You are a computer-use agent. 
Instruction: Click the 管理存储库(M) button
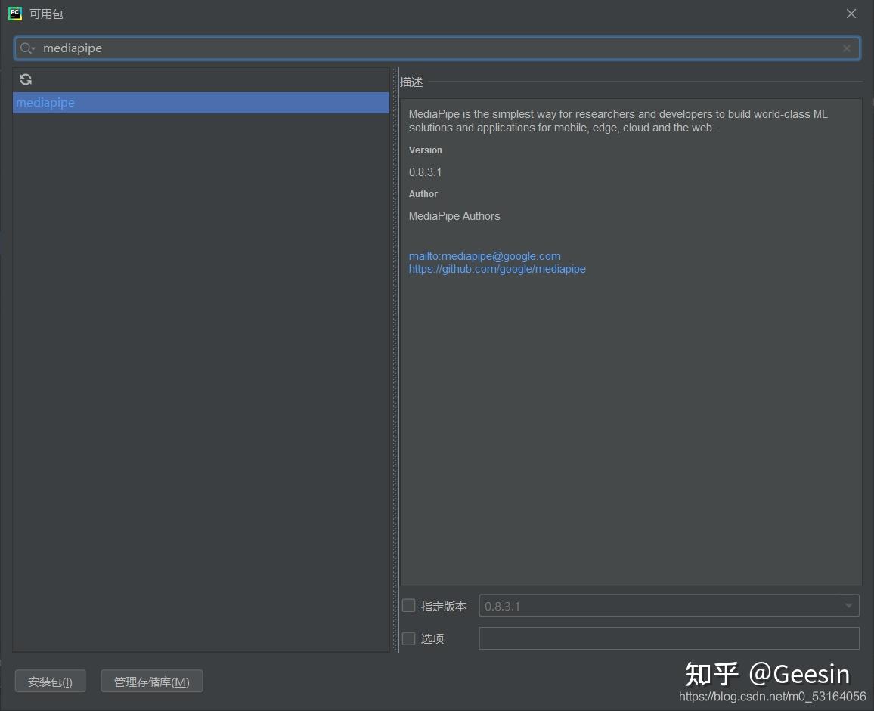(x=151, y=681)
